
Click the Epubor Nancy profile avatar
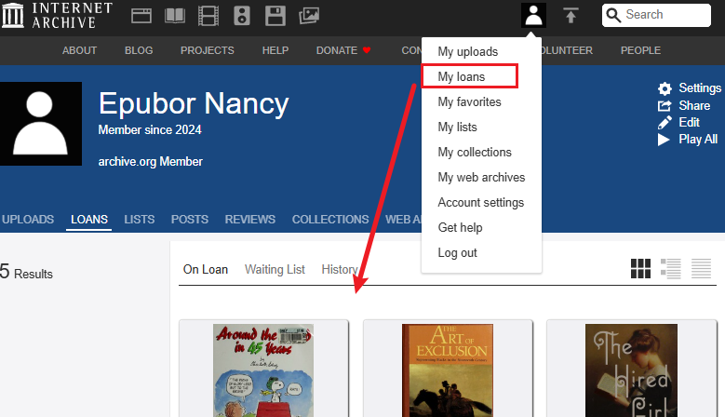pos(41,124)
